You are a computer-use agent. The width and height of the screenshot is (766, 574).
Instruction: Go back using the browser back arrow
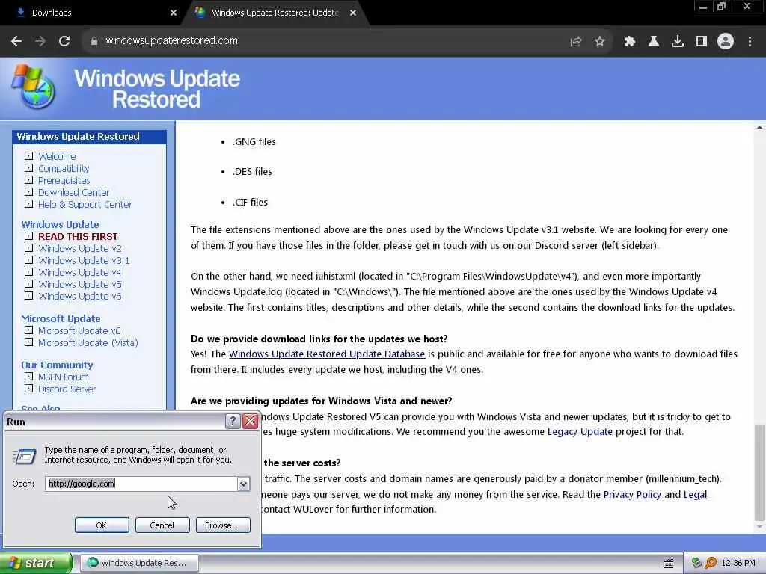point(16,41)
